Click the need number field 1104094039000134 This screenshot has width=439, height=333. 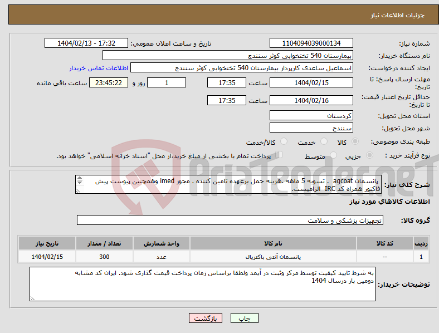tap(311, 43)
